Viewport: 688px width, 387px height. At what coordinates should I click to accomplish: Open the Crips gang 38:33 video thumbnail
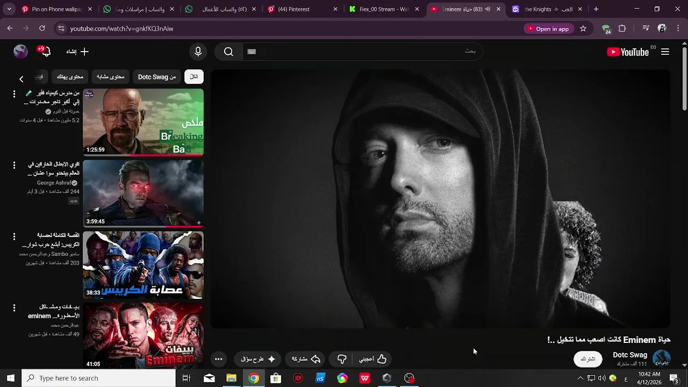click(143, 266)
